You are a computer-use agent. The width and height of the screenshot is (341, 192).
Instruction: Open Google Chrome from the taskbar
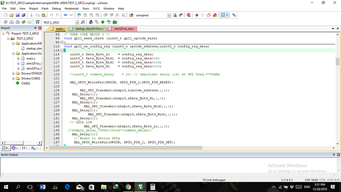point(128,187)
